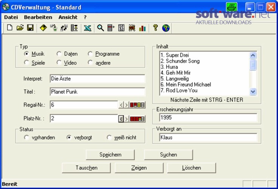This screenshot has width=278, height=189.
Task: Click track '6. Mein Freund Michael'
Action: (185, 84)
